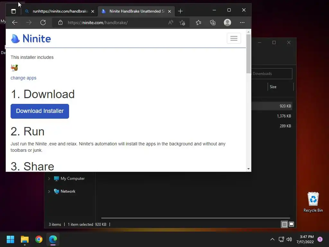
Task: Close the Ninite HandBrake Unattended tab
Action: pyautogui.click(x=170, y=11)
